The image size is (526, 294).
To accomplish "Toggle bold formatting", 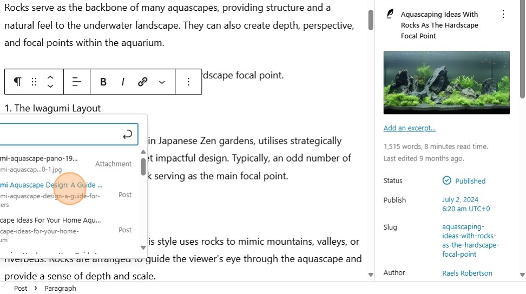I will pos(103,82).
